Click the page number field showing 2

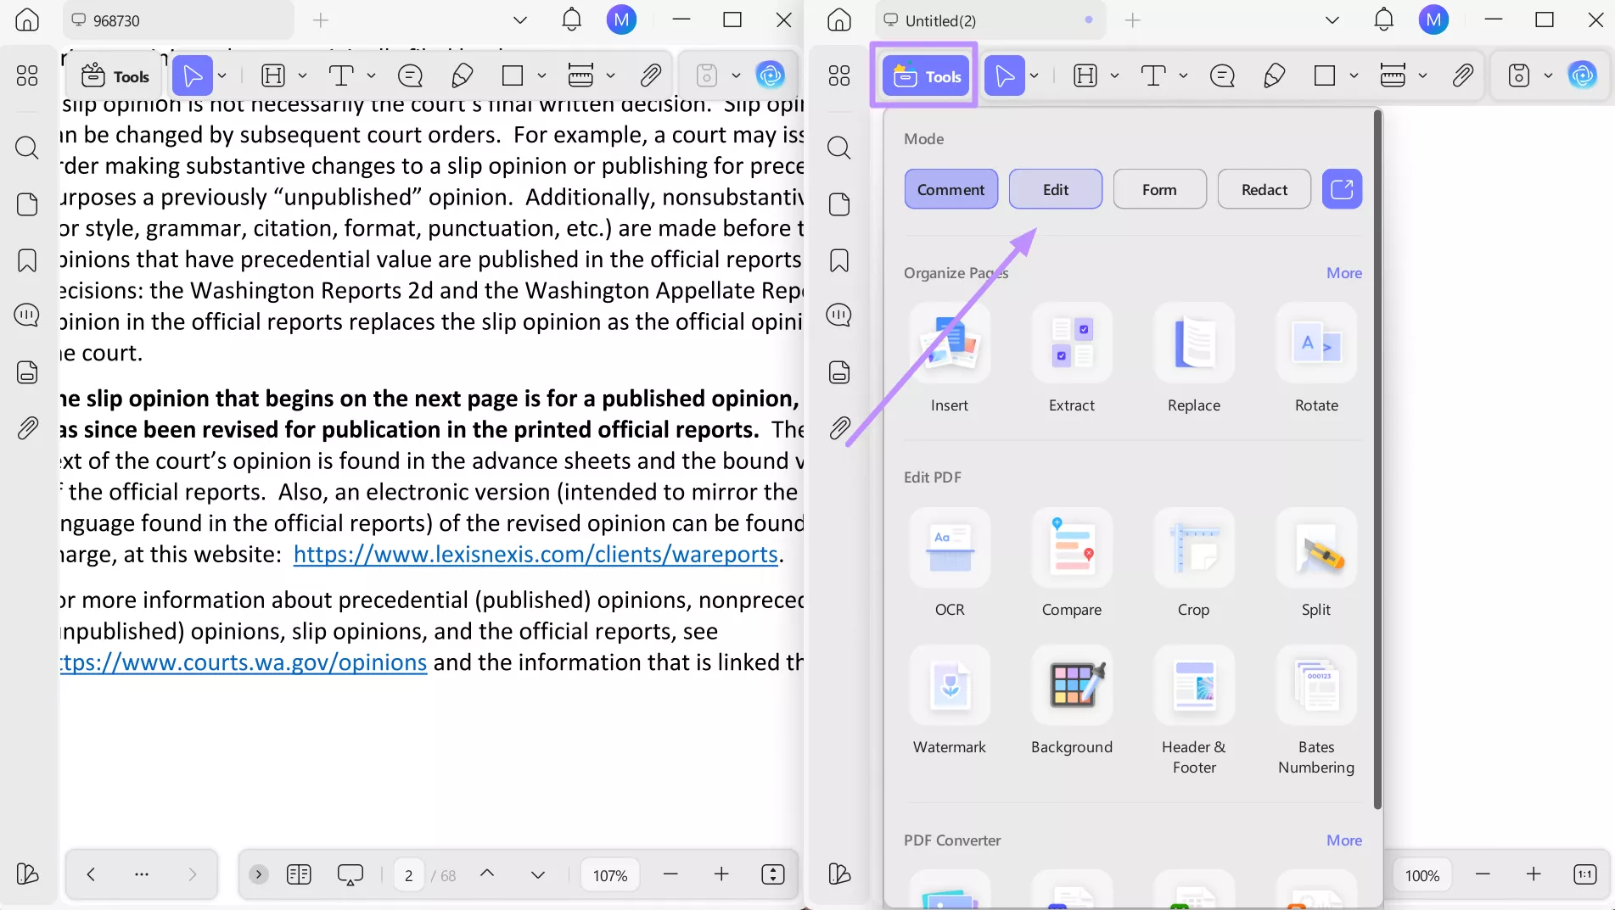point(409,875)
